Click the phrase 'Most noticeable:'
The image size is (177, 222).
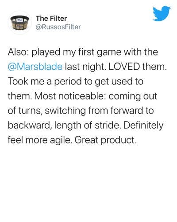tap(71, 96)
